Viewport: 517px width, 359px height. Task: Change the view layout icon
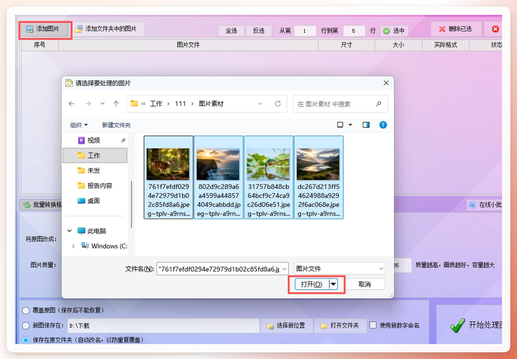tap(340, 125)
